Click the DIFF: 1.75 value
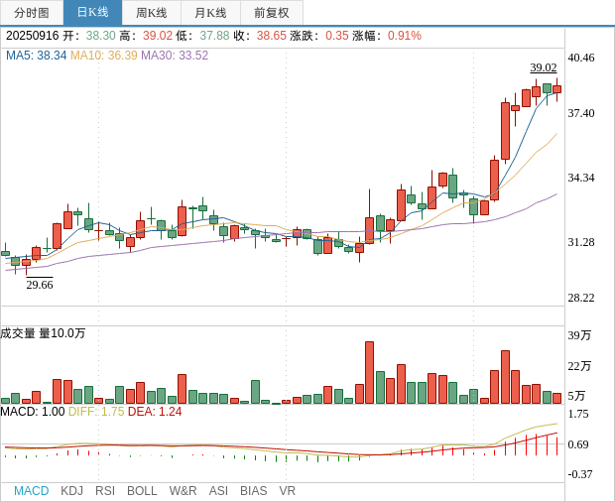This screenshot has height=502, width=615. (96, 412)
